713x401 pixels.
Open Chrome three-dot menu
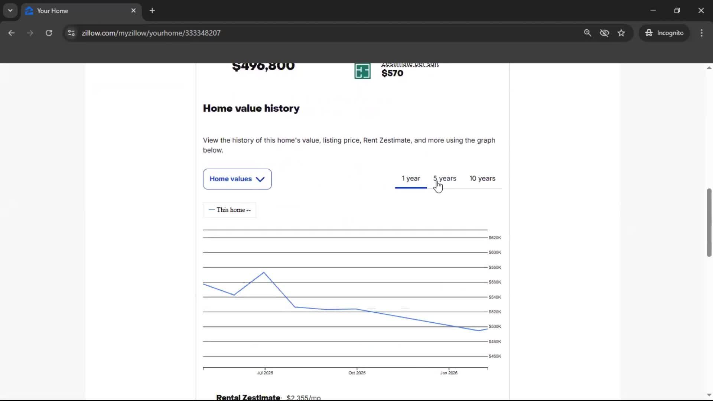(701, 33)
